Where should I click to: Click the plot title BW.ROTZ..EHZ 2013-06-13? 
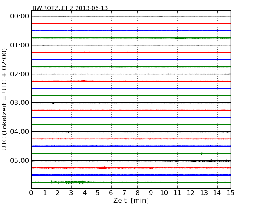(70, 8)
